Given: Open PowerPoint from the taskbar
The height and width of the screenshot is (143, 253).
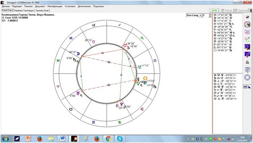Looking at the screenshot, I should (x=28, y=139).
